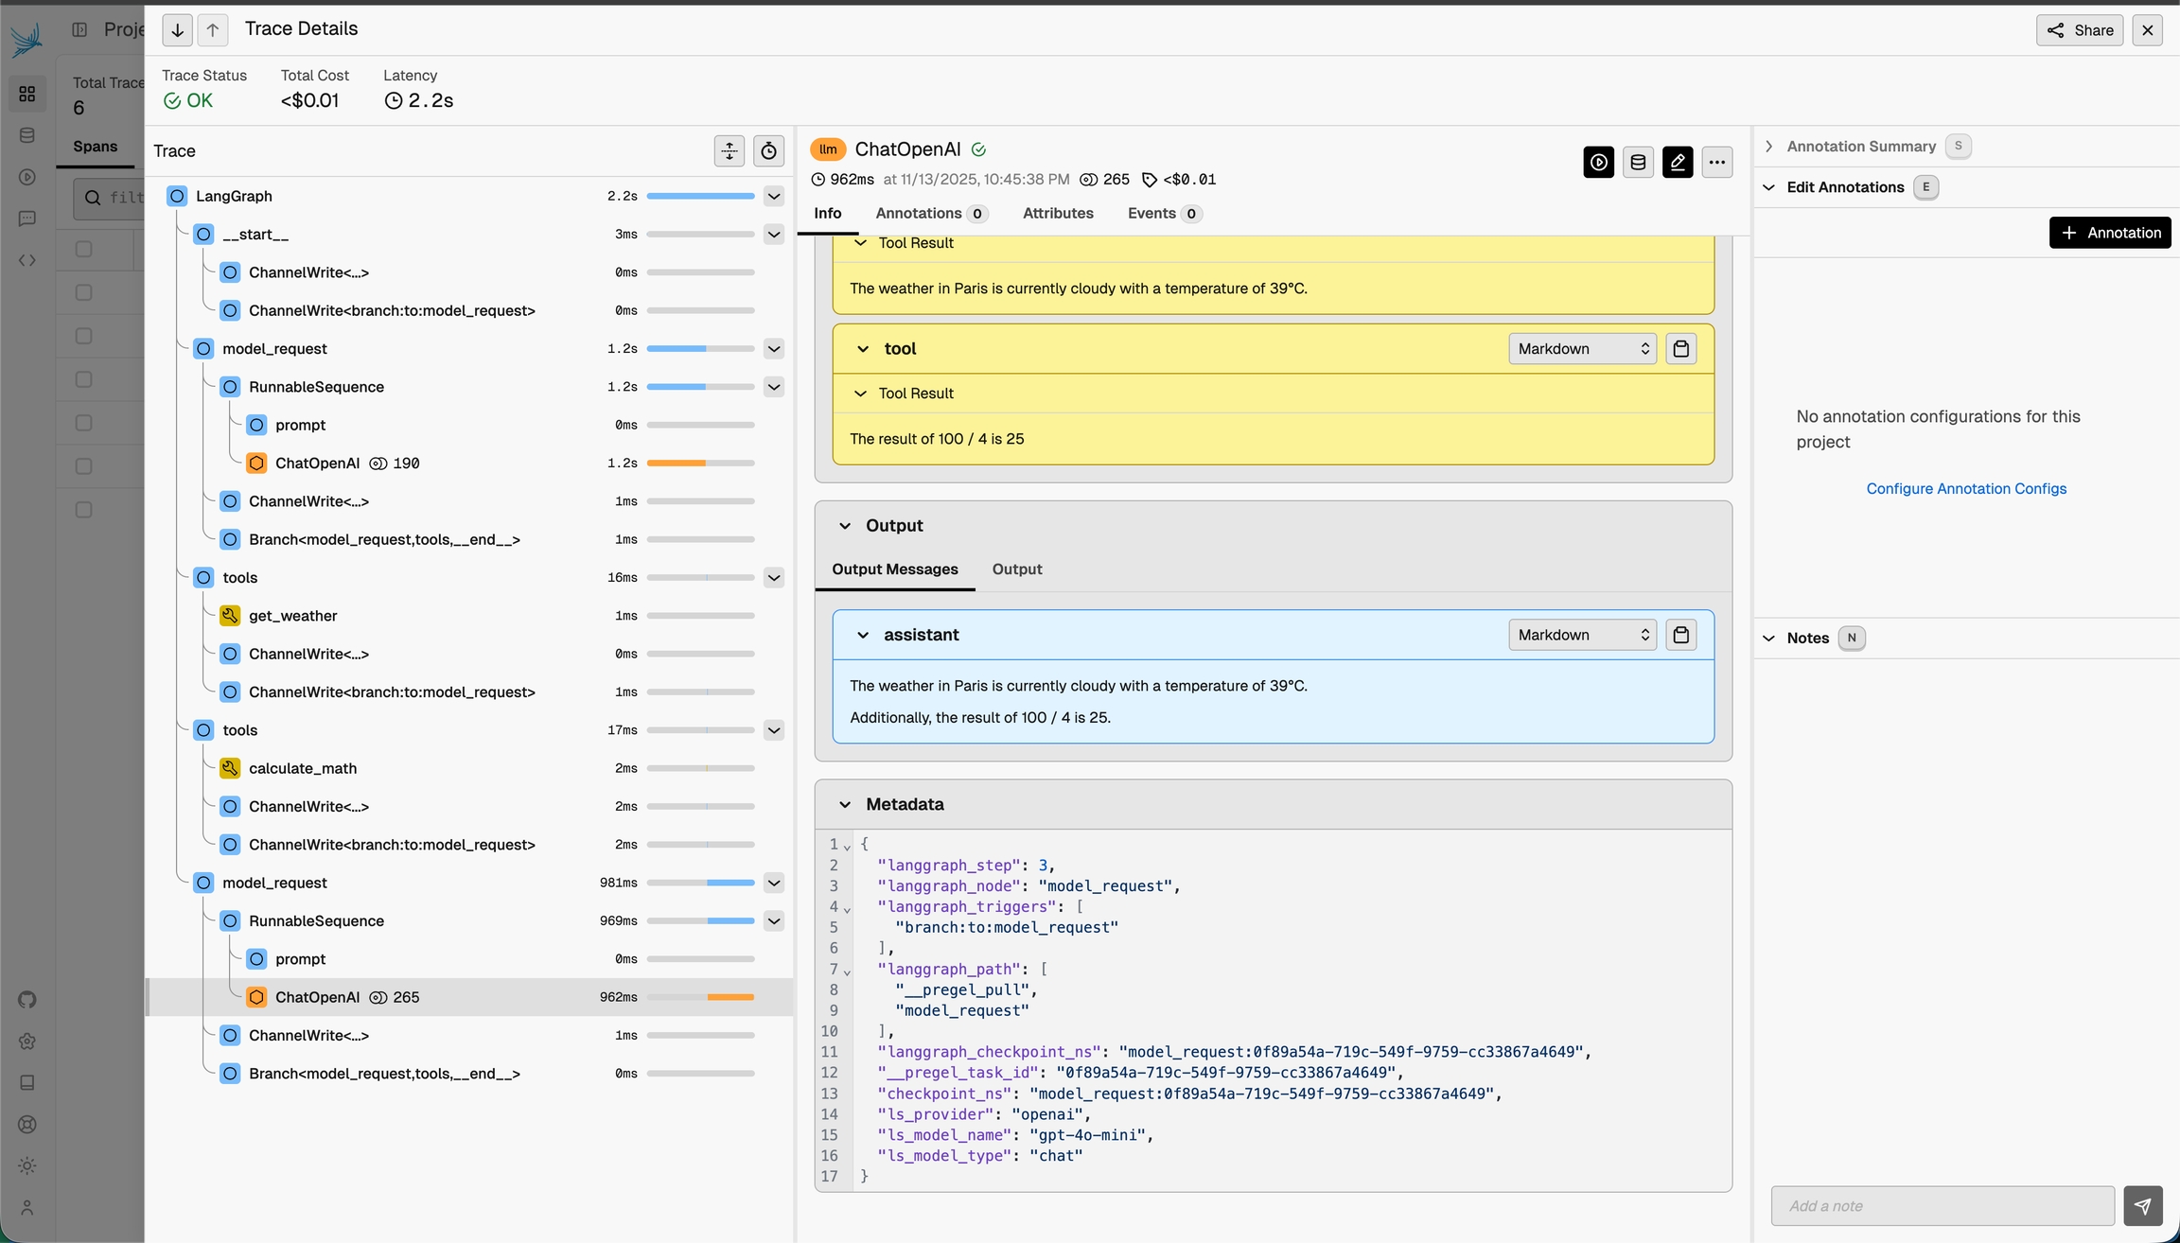Click the playground play icon button

click(1598, 163)
